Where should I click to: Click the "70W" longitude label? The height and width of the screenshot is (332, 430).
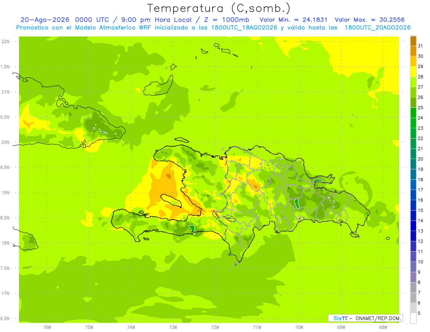point(299,327)
